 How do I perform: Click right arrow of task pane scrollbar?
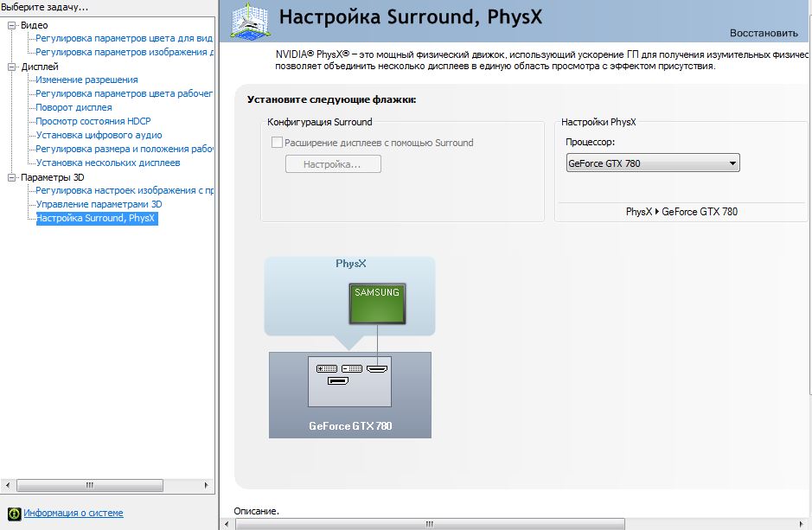(207, 486)
